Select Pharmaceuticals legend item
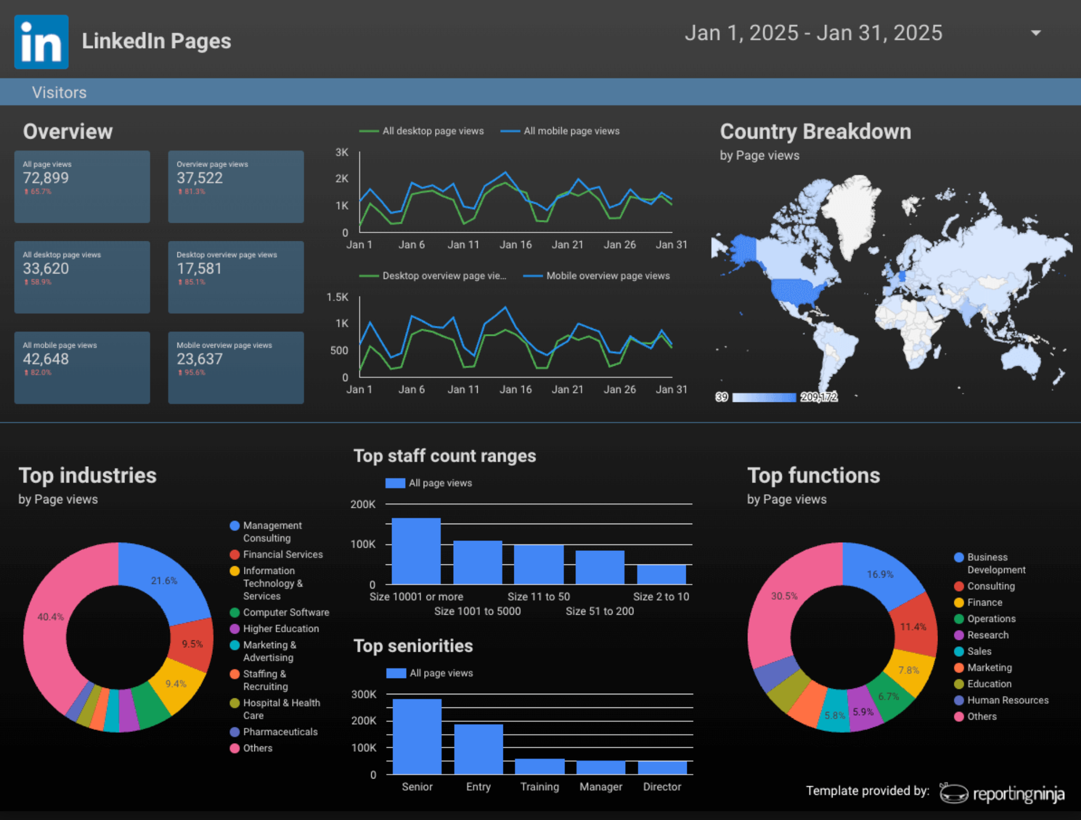The image size is (1081, 820). click(x=274, y=732)
